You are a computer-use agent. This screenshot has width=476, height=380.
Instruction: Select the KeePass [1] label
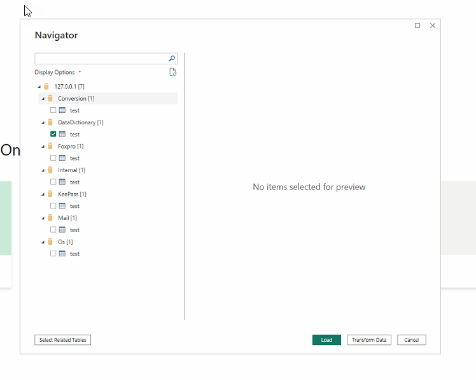[73, 194]
